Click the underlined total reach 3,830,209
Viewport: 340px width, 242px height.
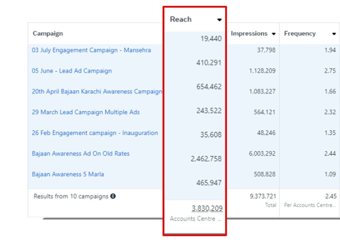(207, 208)
